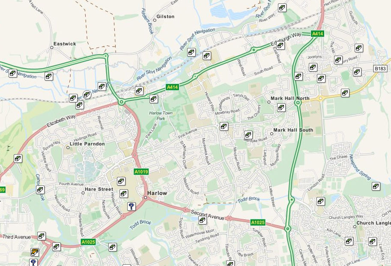Select the cache icon beside River Way lakes
The image size is (391, 266).
click(282, 8)
